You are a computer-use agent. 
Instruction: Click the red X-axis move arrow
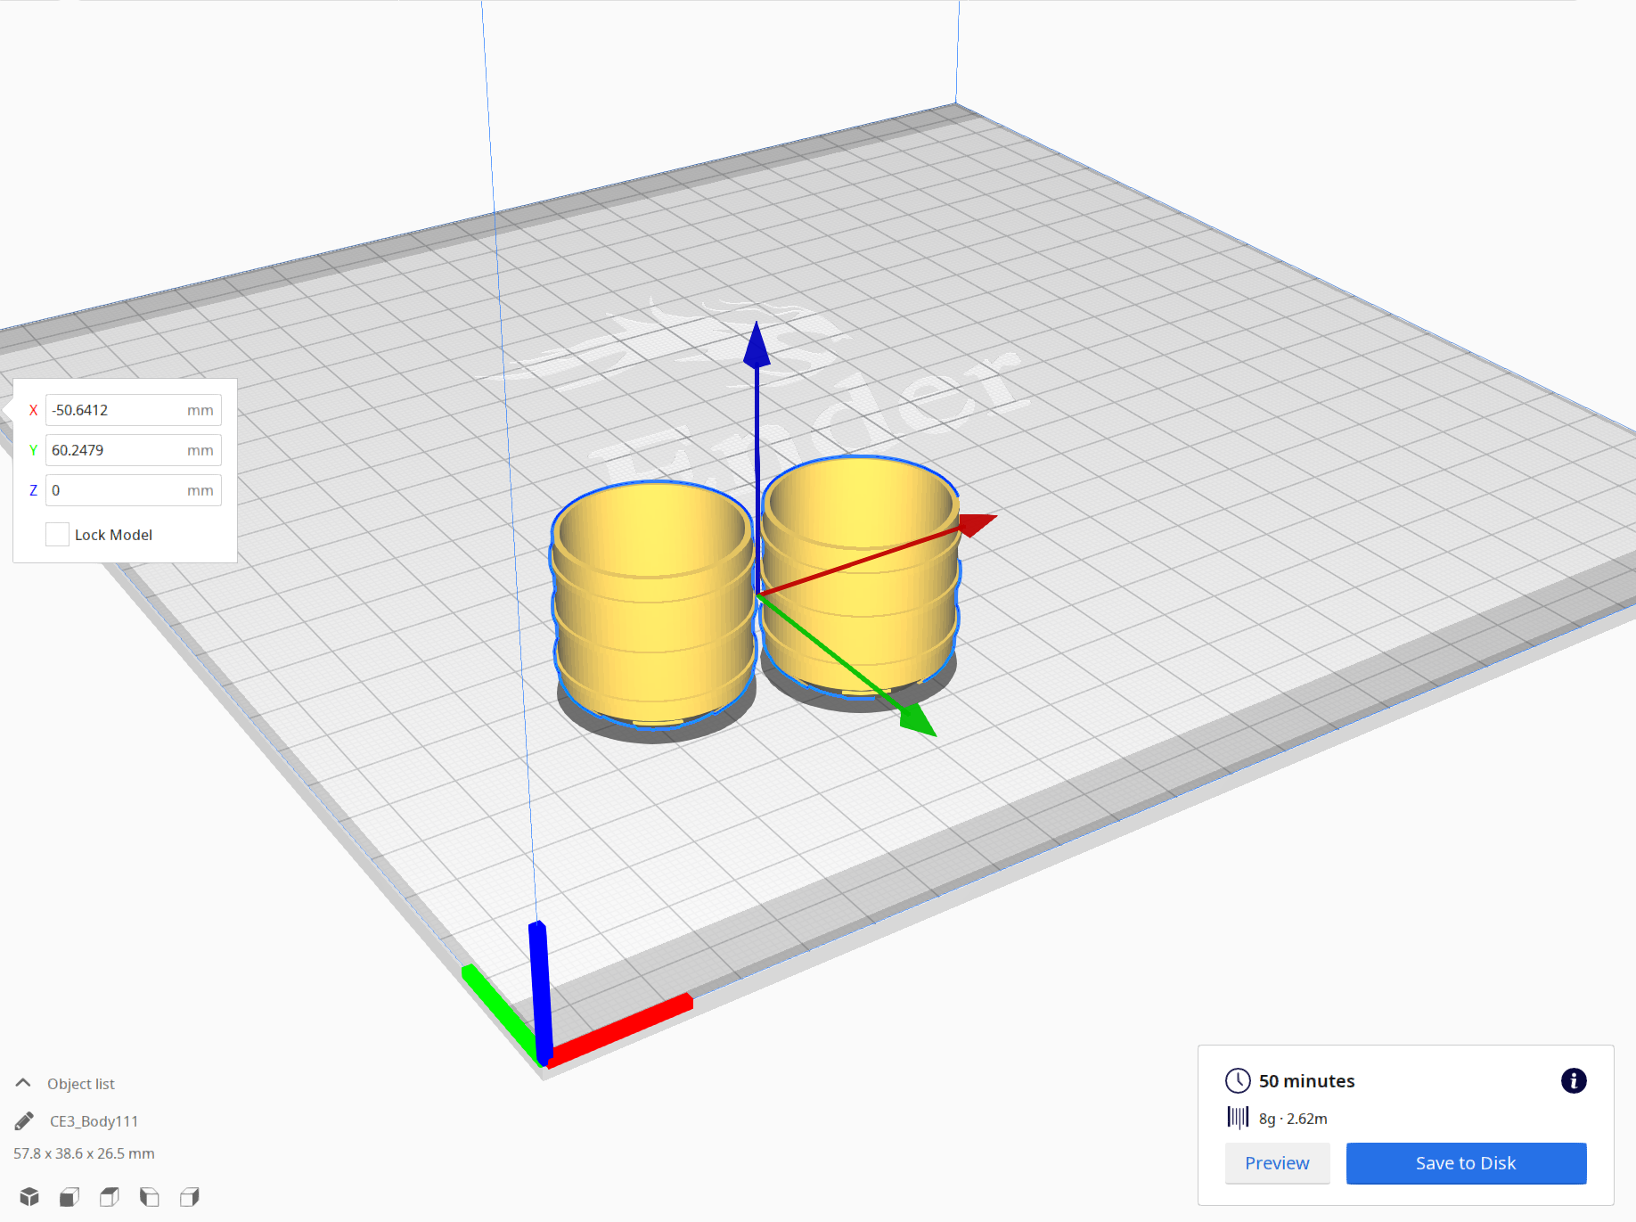(x=977, y=524)
